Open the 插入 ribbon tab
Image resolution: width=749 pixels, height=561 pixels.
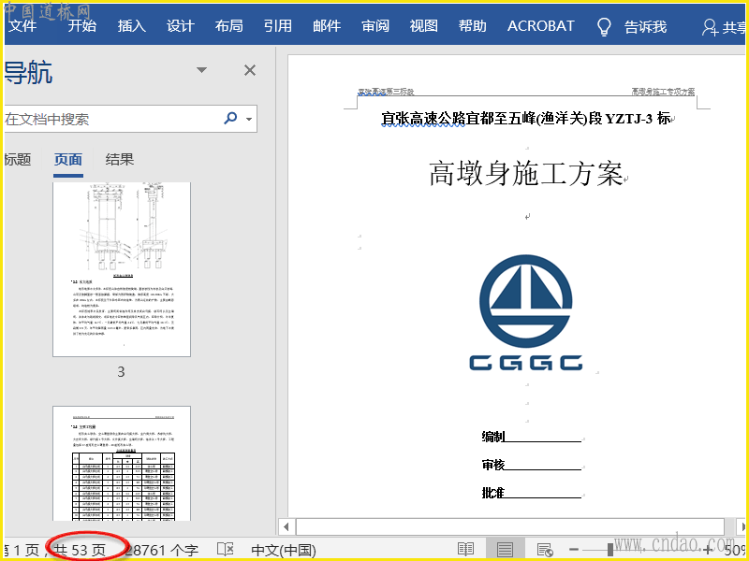click(131, 26)
